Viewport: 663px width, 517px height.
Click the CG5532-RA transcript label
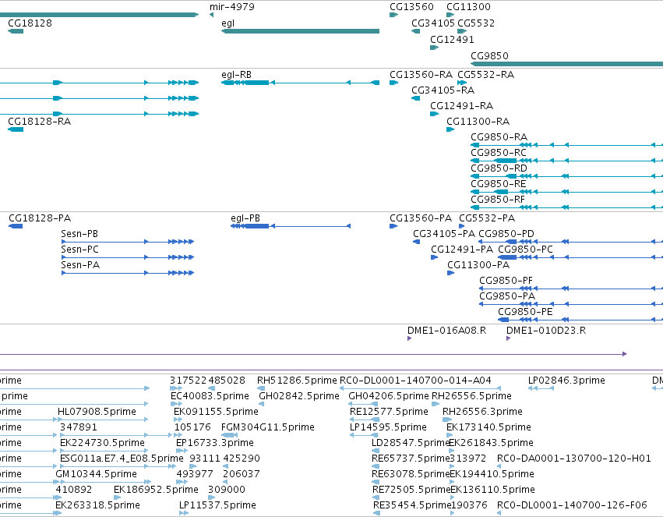(x=486, y=75)
